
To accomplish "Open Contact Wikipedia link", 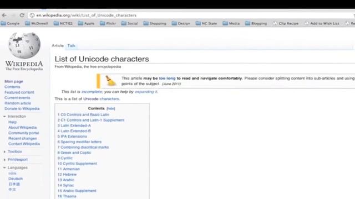I will tap(24, 144).
